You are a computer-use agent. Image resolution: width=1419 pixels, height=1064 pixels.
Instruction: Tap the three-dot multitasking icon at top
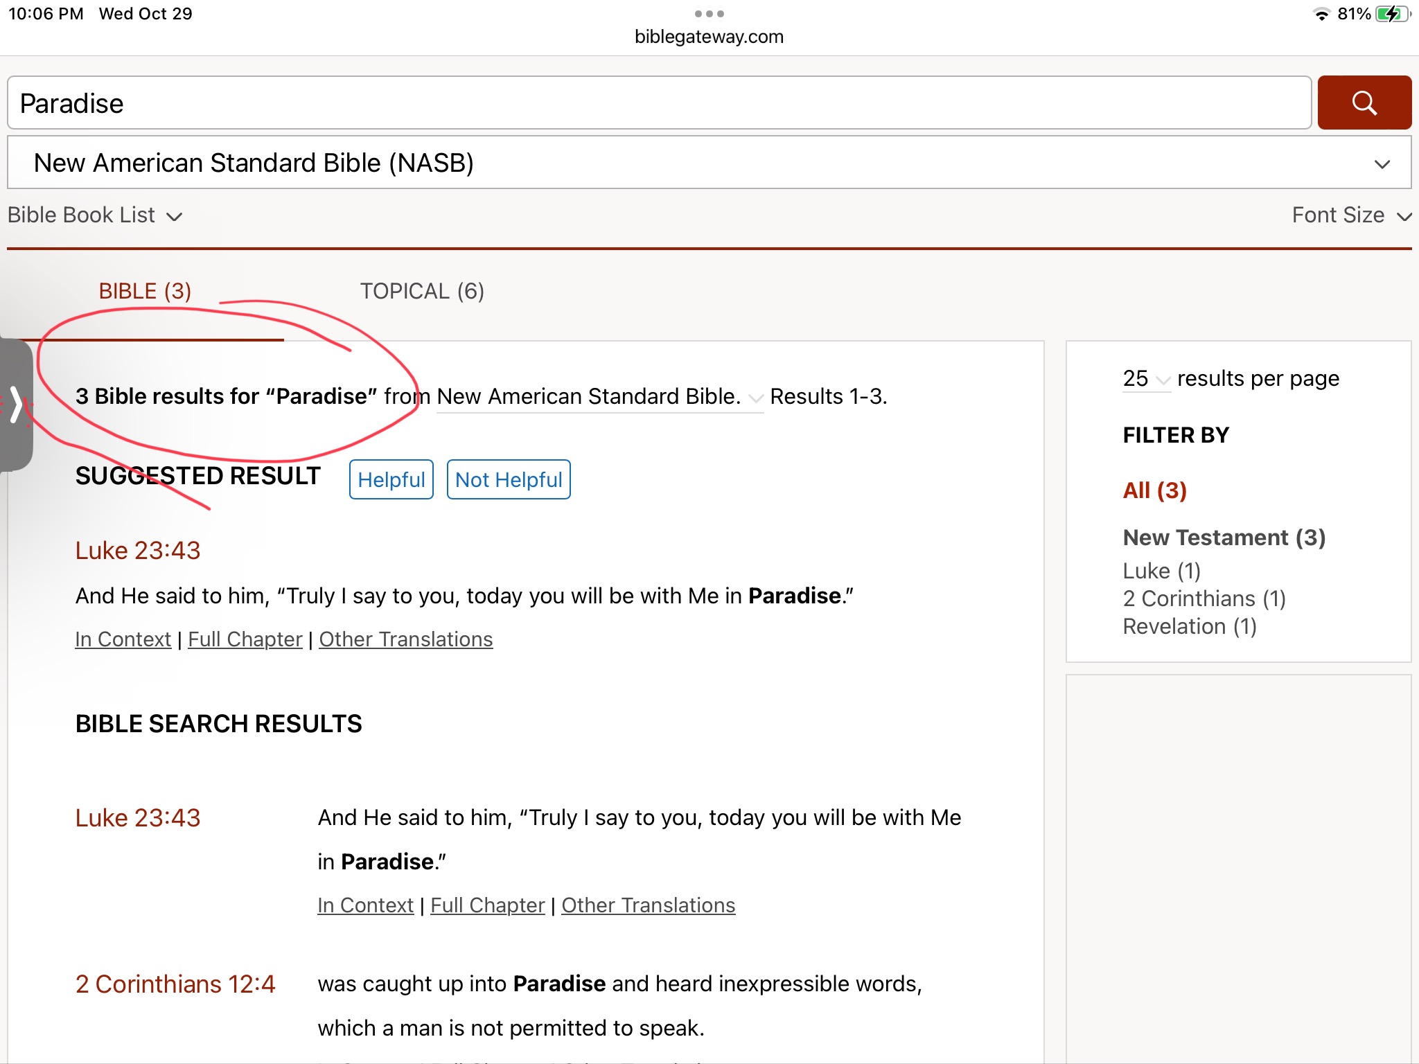[x=709, y=14]
